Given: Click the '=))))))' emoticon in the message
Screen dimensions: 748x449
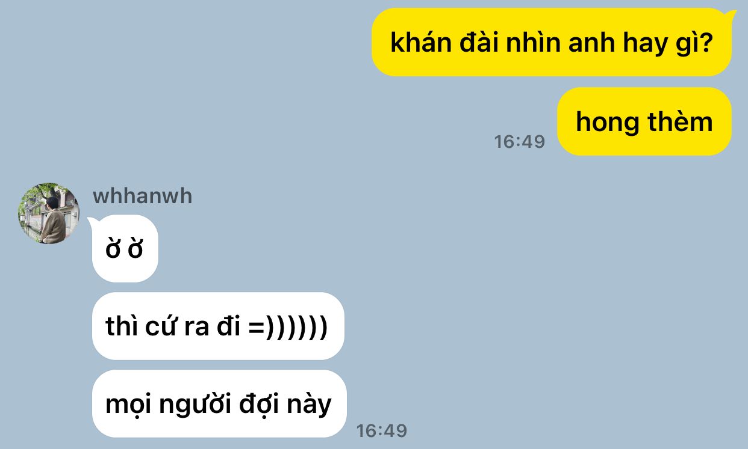Looking at the screenshot, I should pyautogui.click(x=288, y=326).
